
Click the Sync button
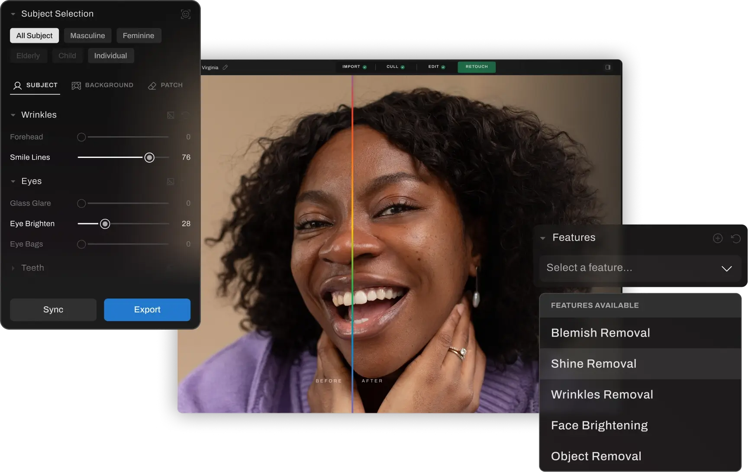pos(53,310)
